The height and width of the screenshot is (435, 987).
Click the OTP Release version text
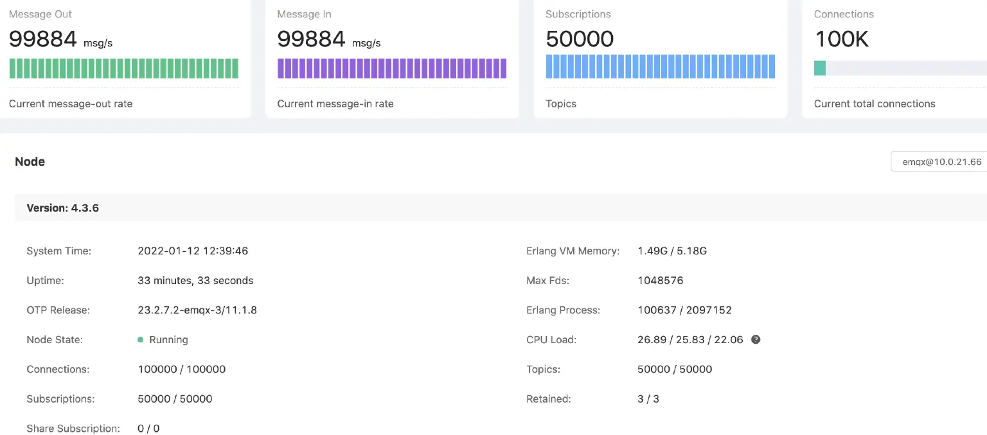point(197,310)
